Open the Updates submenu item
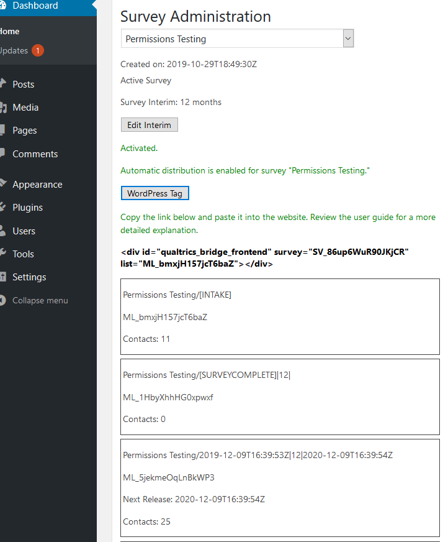Image resolution: width=443 pixels, height=542 pixels. (x=14, y=50)
